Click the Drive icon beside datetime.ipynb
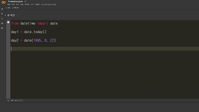The height and width of the screenshot is (112, 199). 9,1
